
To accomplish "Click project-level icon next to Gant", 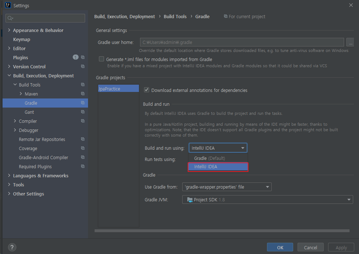I will (83, 112).
